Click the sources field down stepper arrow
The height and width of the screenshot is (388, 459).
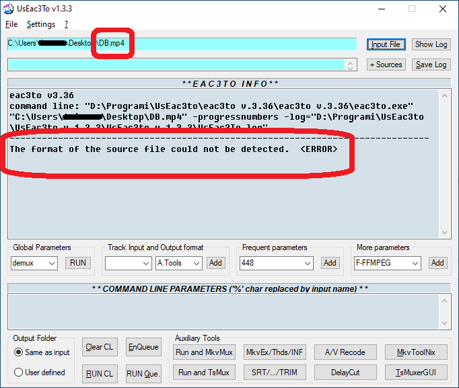[350, 68]
